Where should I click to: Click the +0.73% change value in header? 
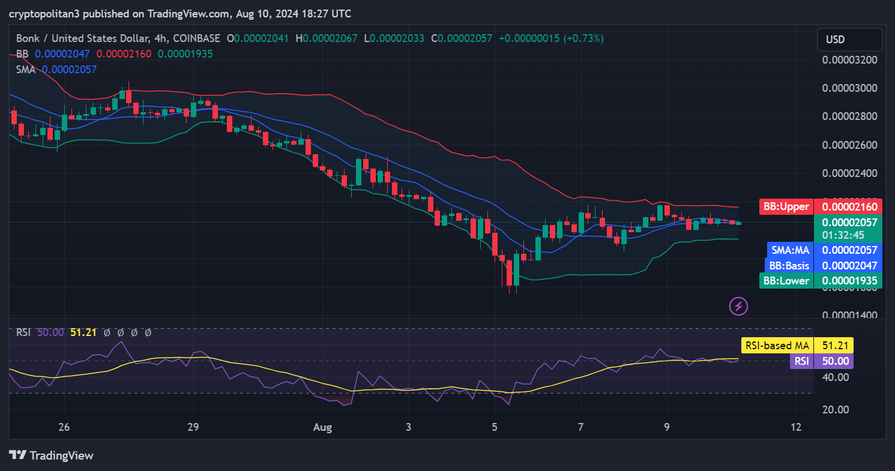click(583, 38)
